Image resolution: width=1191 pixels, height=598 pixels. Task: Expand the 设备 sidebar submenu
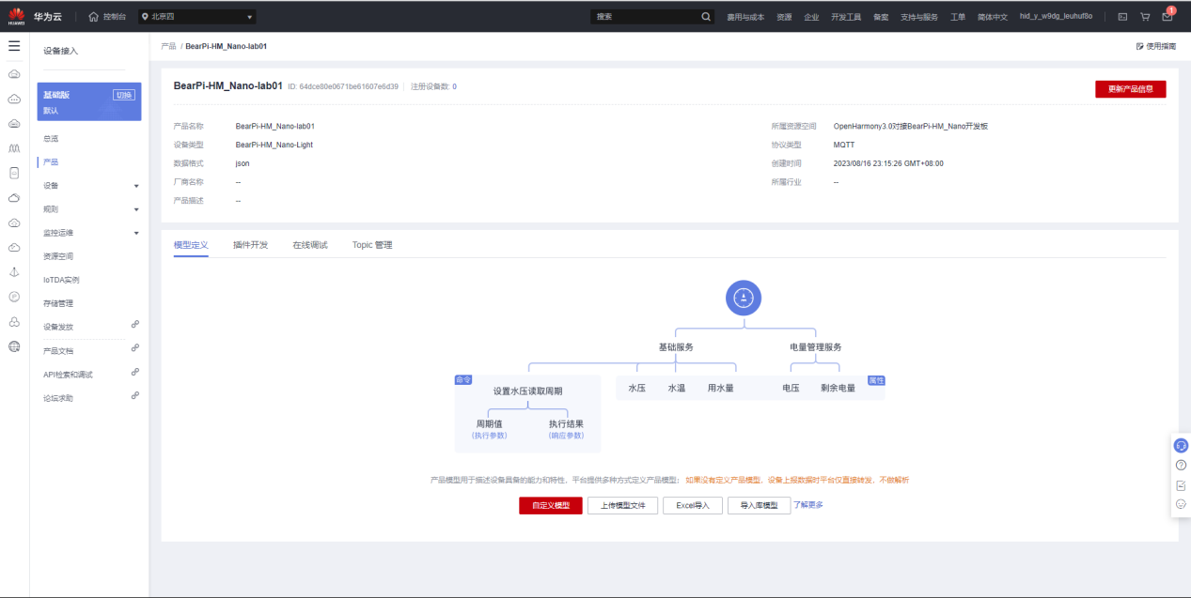click(136, 186)
